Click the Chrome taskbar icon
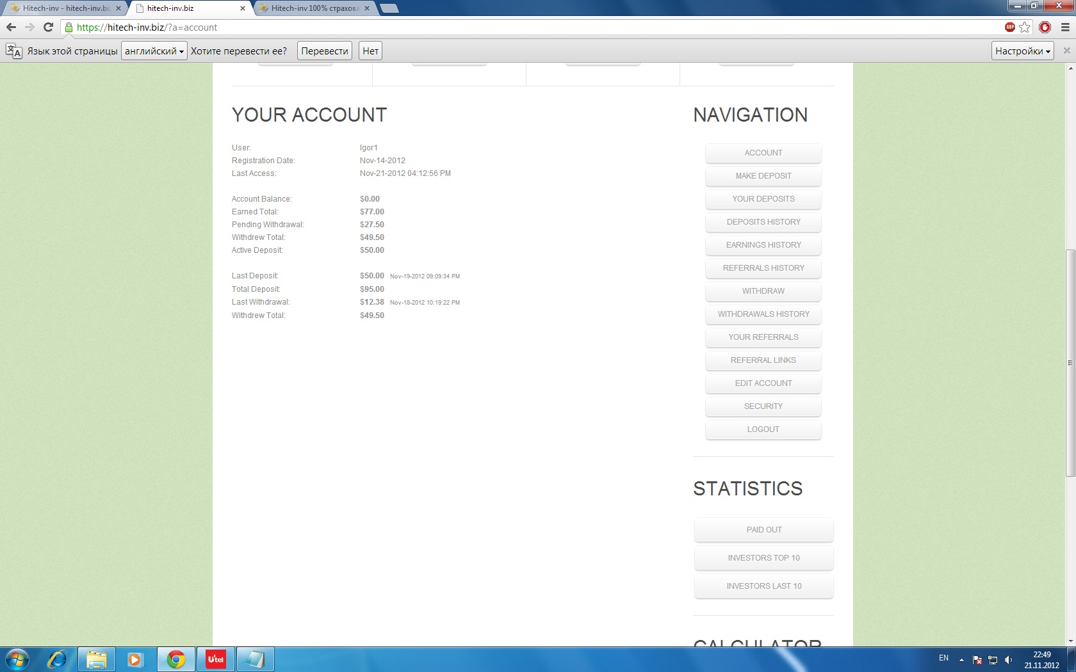The width and height of the screenshot is (1076, 672). click(176, 659)
